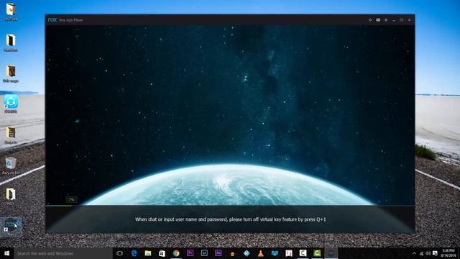The image size is (460, 259).
Task: Open the blue diamond app on the taskbar
Action: point(247,253)
